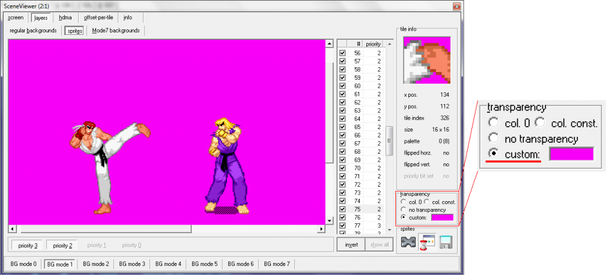Click the right arrow of the canvas horizontal scrollbar
This screenshot has width=615, height=275.
pyautogui.click(x=320, y=229)
